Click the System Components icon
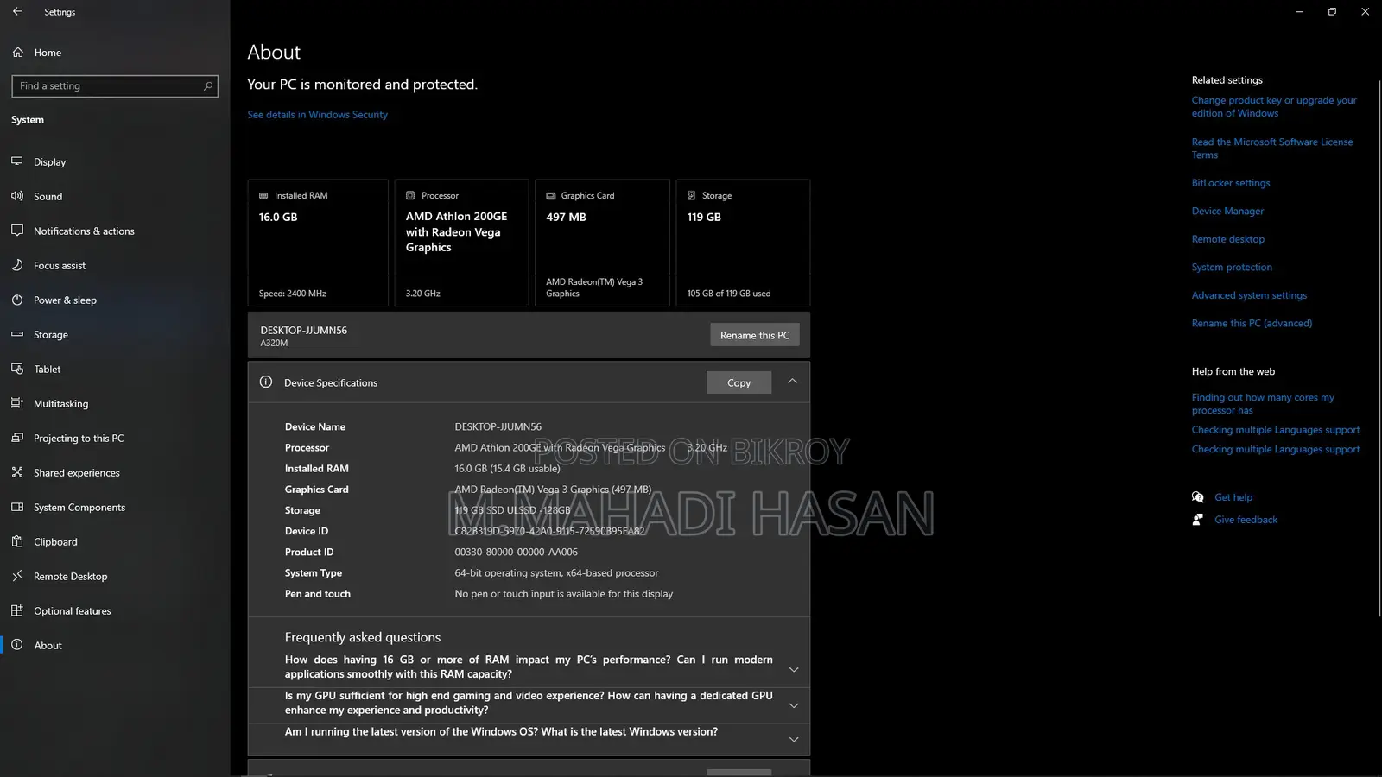The height and width of the screenshot is (777, 1382). point(17,507)
